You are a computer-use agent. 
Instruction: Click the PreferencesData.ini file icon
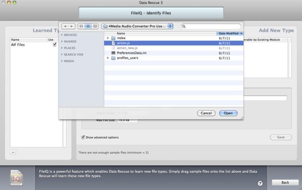[114, 53]
